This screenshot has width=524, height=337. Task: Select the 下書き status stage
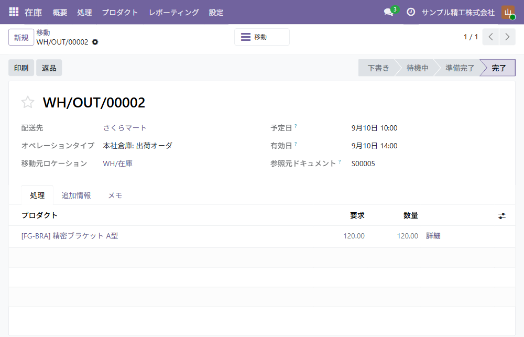[x=378, y=68]
